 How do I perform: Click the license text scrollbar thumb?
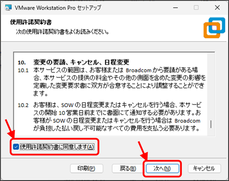[211, 124]
